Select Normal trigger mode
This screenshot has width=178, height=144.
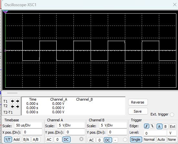tap(149, 139)
